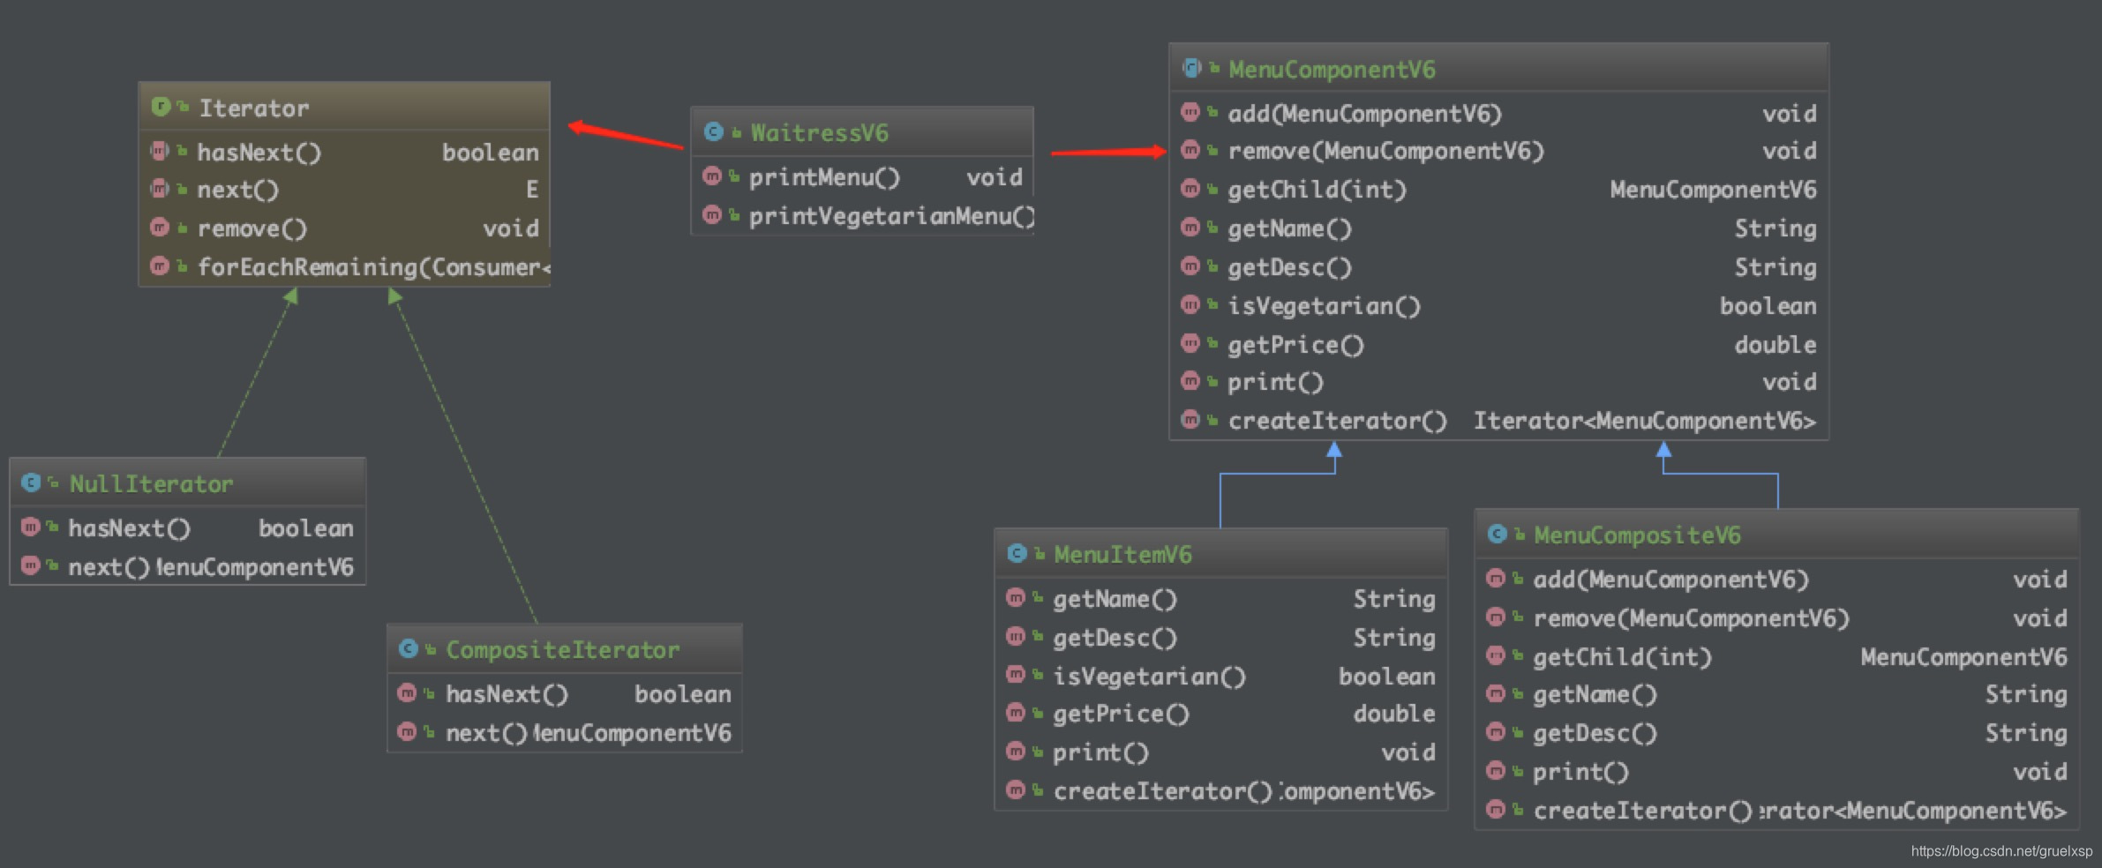Screen dimensions: 2102x868
Task: Click method icon beside Iterator forEachRemaining
Action: click(x=160, y=266)
